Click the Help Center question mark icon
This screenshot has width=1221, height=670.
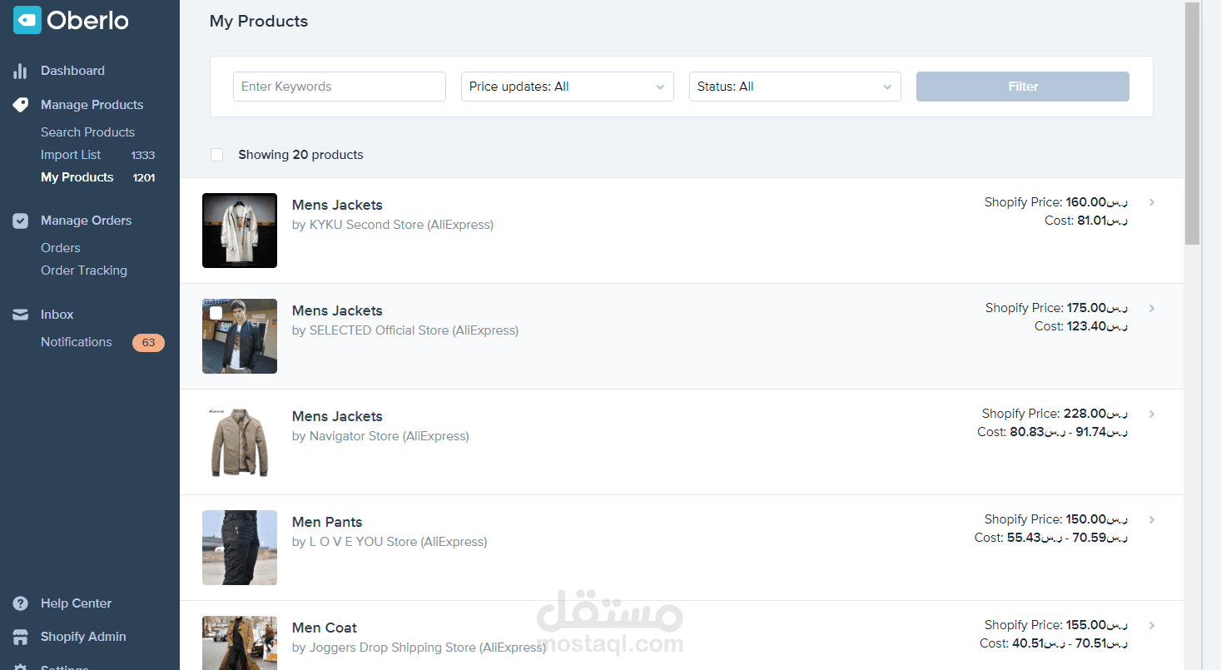(x=21, y=603)
